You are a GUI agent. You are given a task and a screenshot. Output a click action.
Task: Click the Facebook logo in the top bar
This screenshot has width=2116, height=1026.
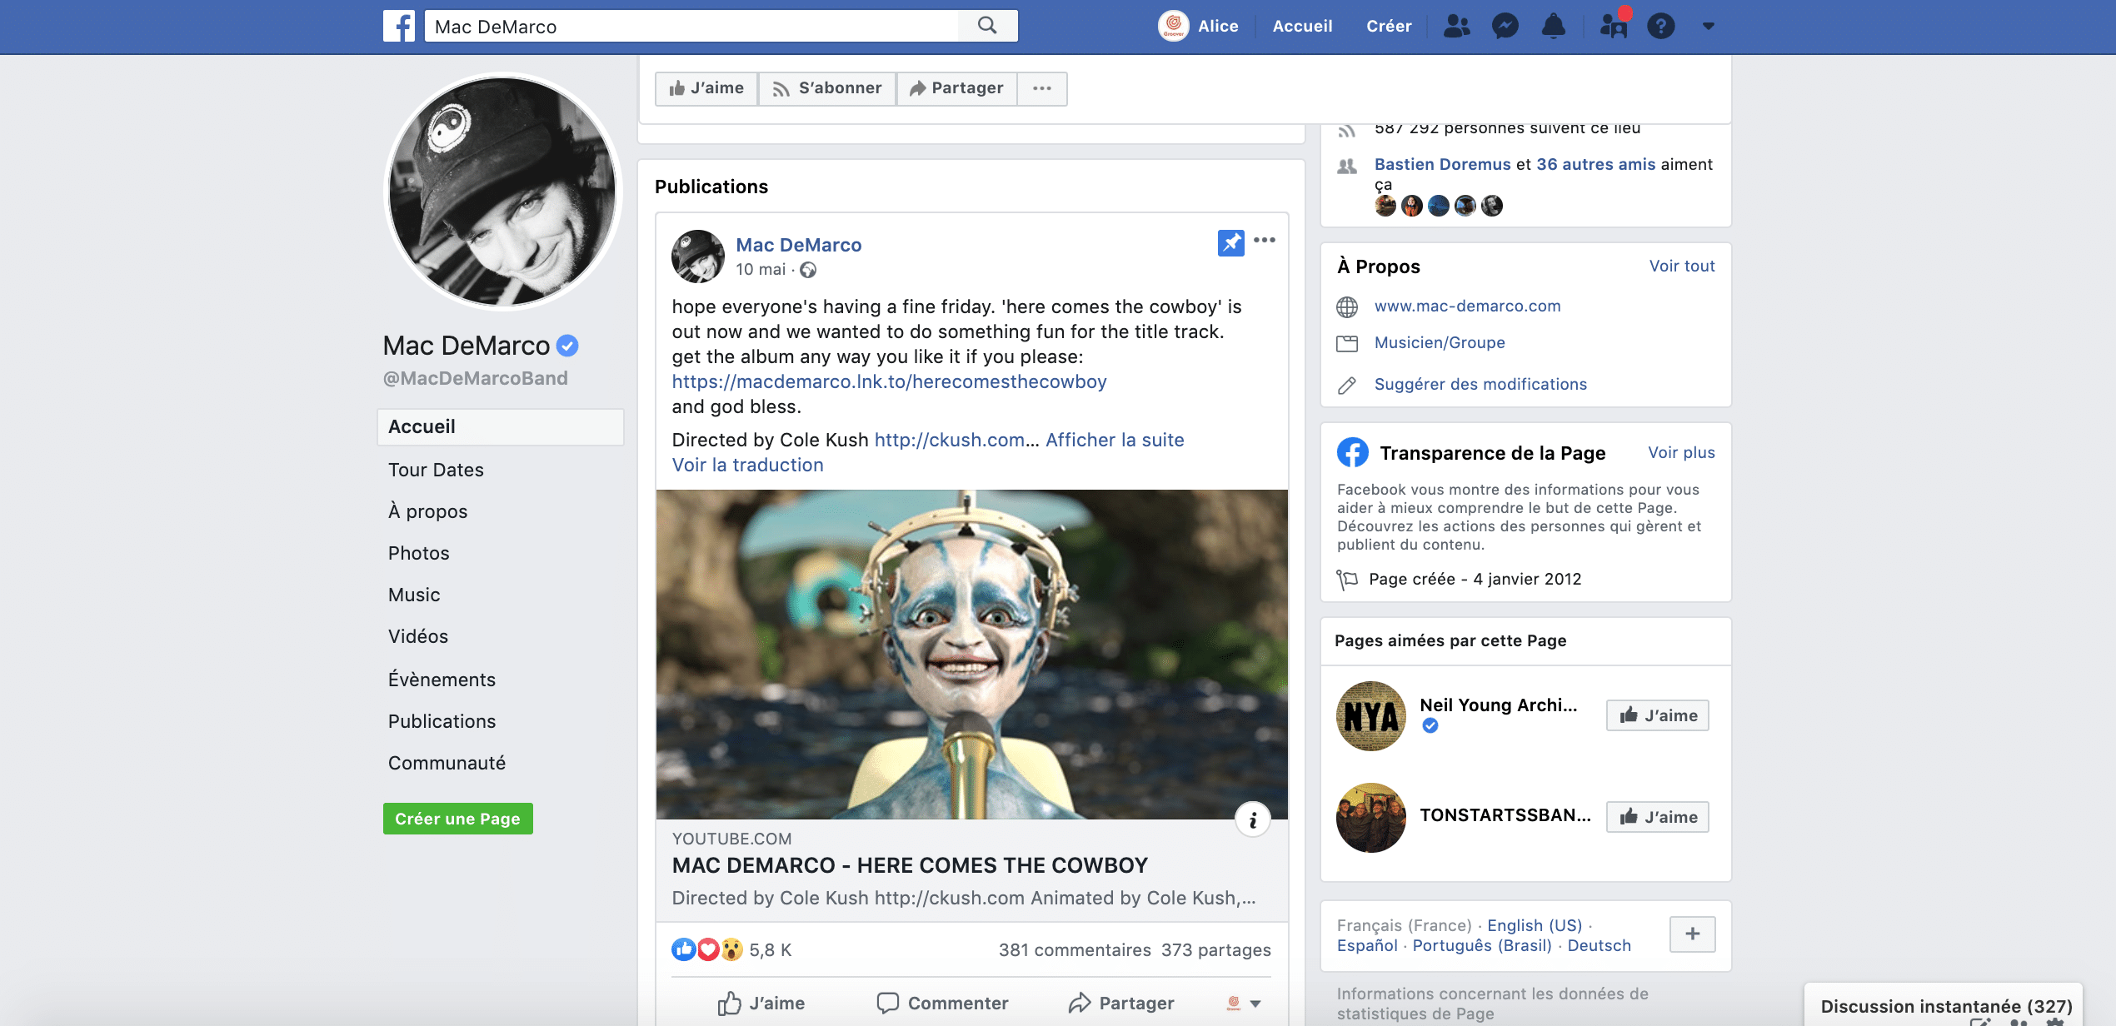tap(399, 26)
